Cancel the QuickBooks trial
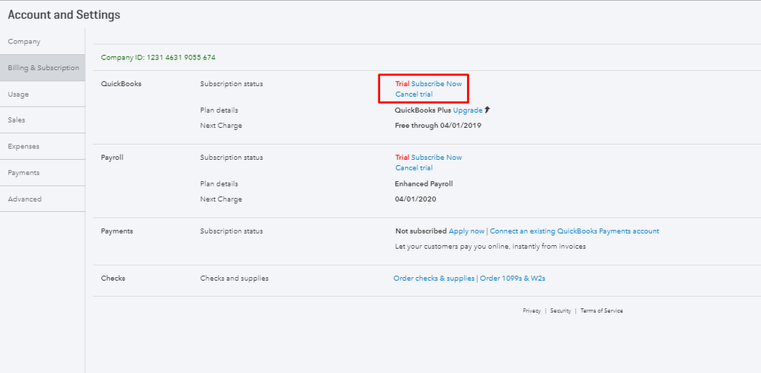761x373 pixels. (414, 94)
